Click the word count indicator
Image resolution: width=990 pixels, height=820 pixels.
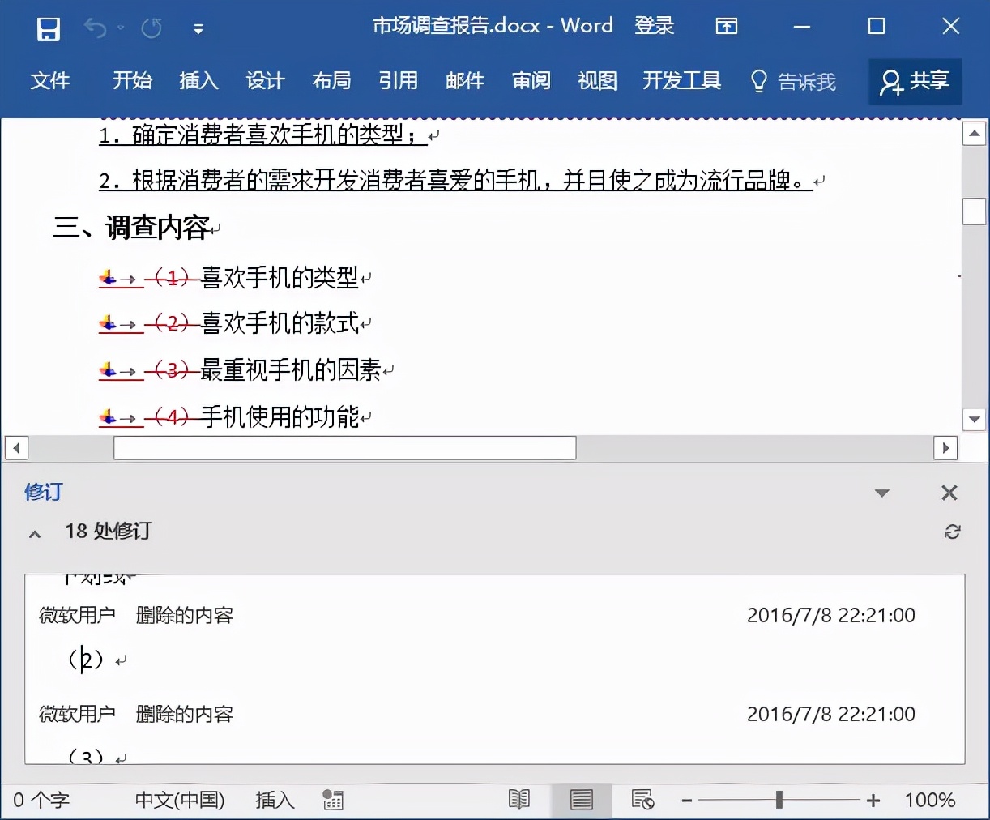[41, 800]
